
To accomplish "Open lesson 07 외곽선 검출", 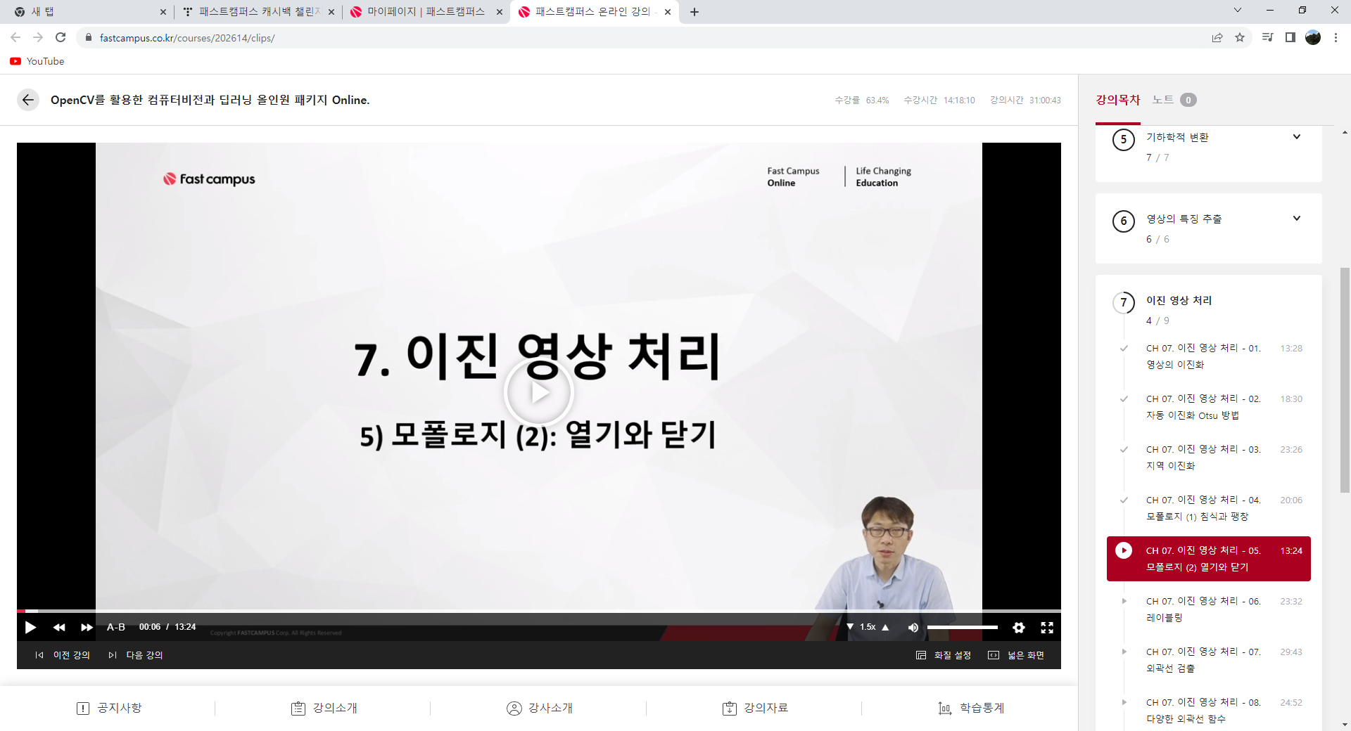I will click(1209, 660).
